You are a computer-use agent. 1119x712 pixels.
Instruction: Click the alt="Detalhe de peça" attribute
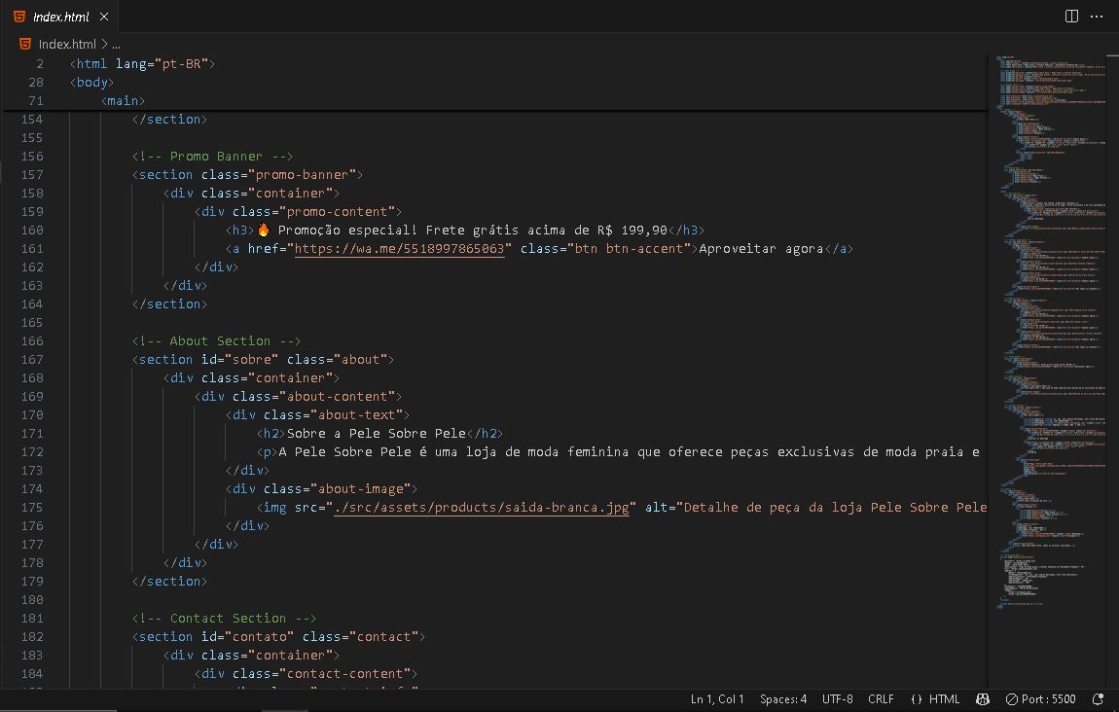pos(815,507)
